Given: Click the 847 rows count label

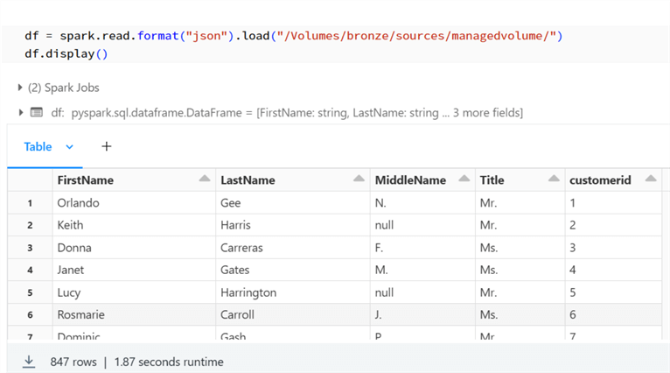Looking at the screenshot, I should [x=73, y=362].
